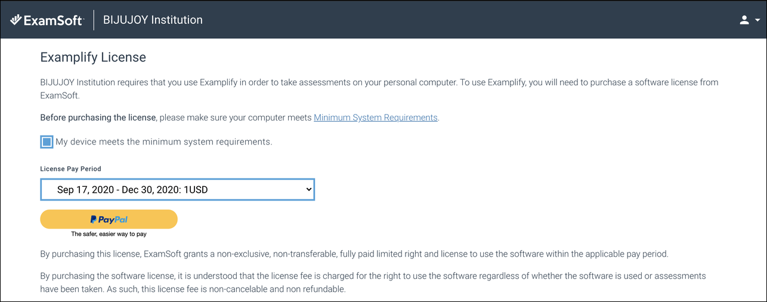Open the user profile icon
Viewport: 767px width, 302px height.
[744, 20]
